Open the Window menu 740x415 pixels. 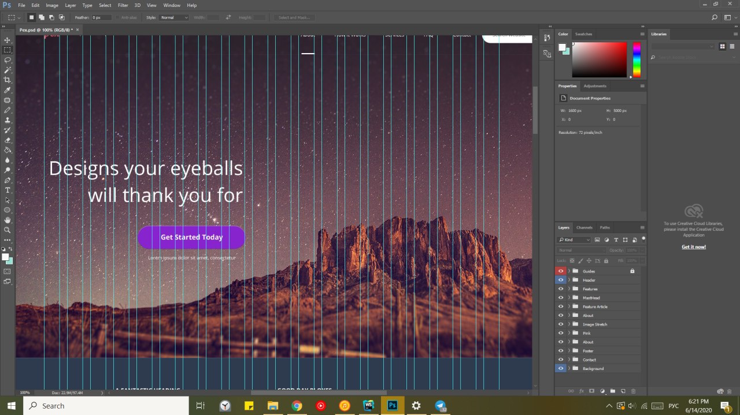coord(172,5)
